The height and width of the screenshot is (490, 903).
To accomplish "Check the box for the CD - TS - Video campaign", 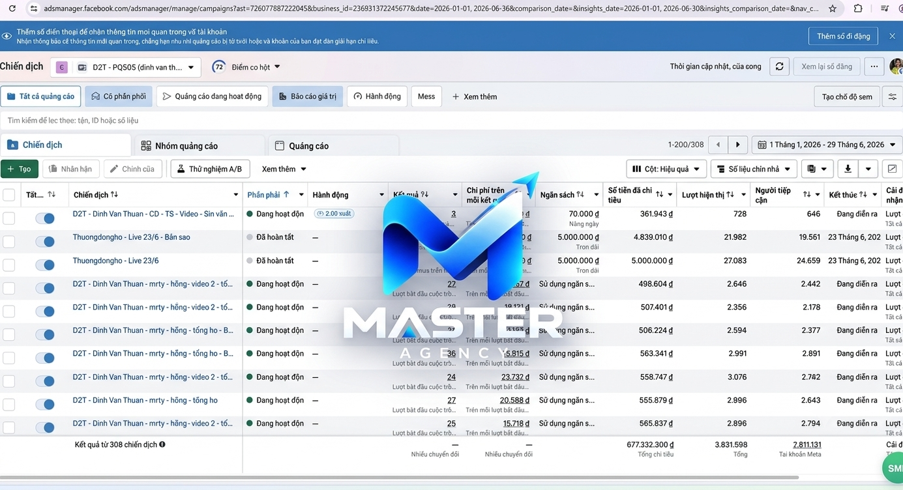I will coord(9,218).
